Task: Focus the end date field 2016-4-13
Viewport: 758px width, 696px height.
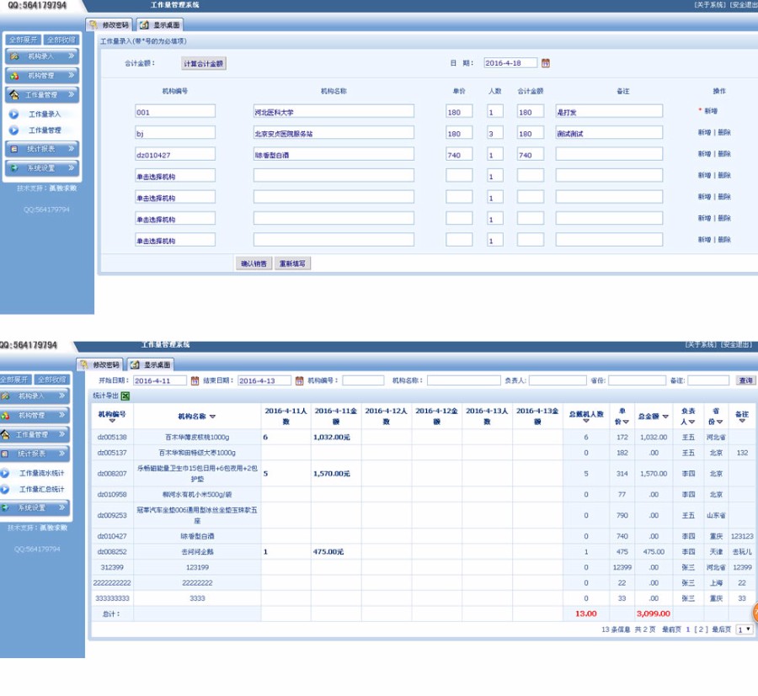Action: pyautogui.click(x=264, y=380)
